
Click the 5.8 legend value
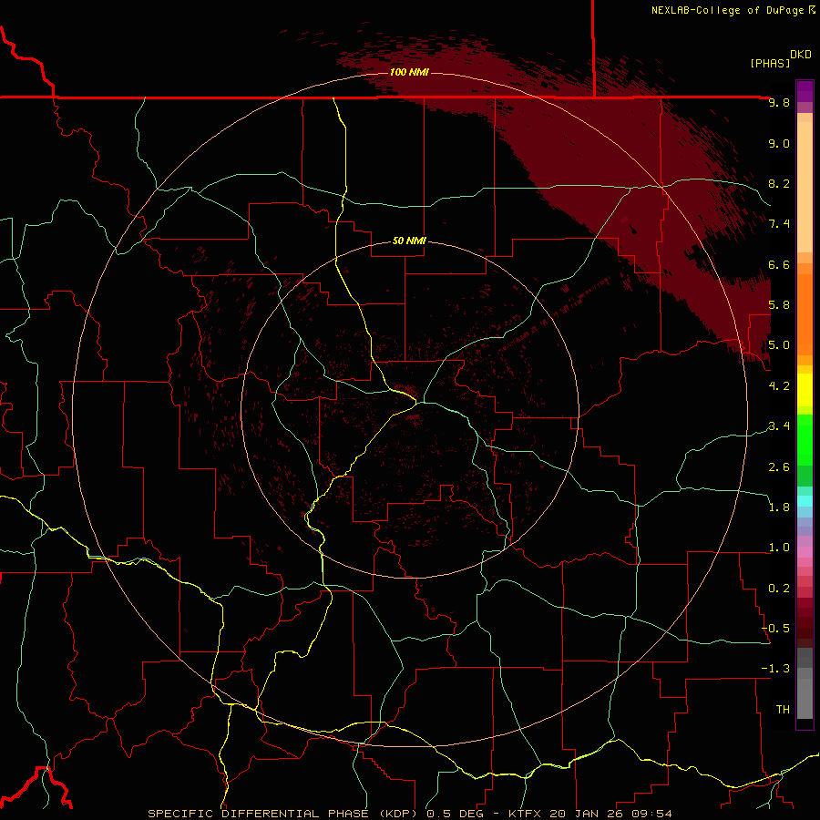point(779,305)
